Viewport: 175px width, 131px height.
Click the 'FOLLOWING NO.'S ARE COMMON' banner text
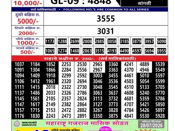tap(106, 9)
